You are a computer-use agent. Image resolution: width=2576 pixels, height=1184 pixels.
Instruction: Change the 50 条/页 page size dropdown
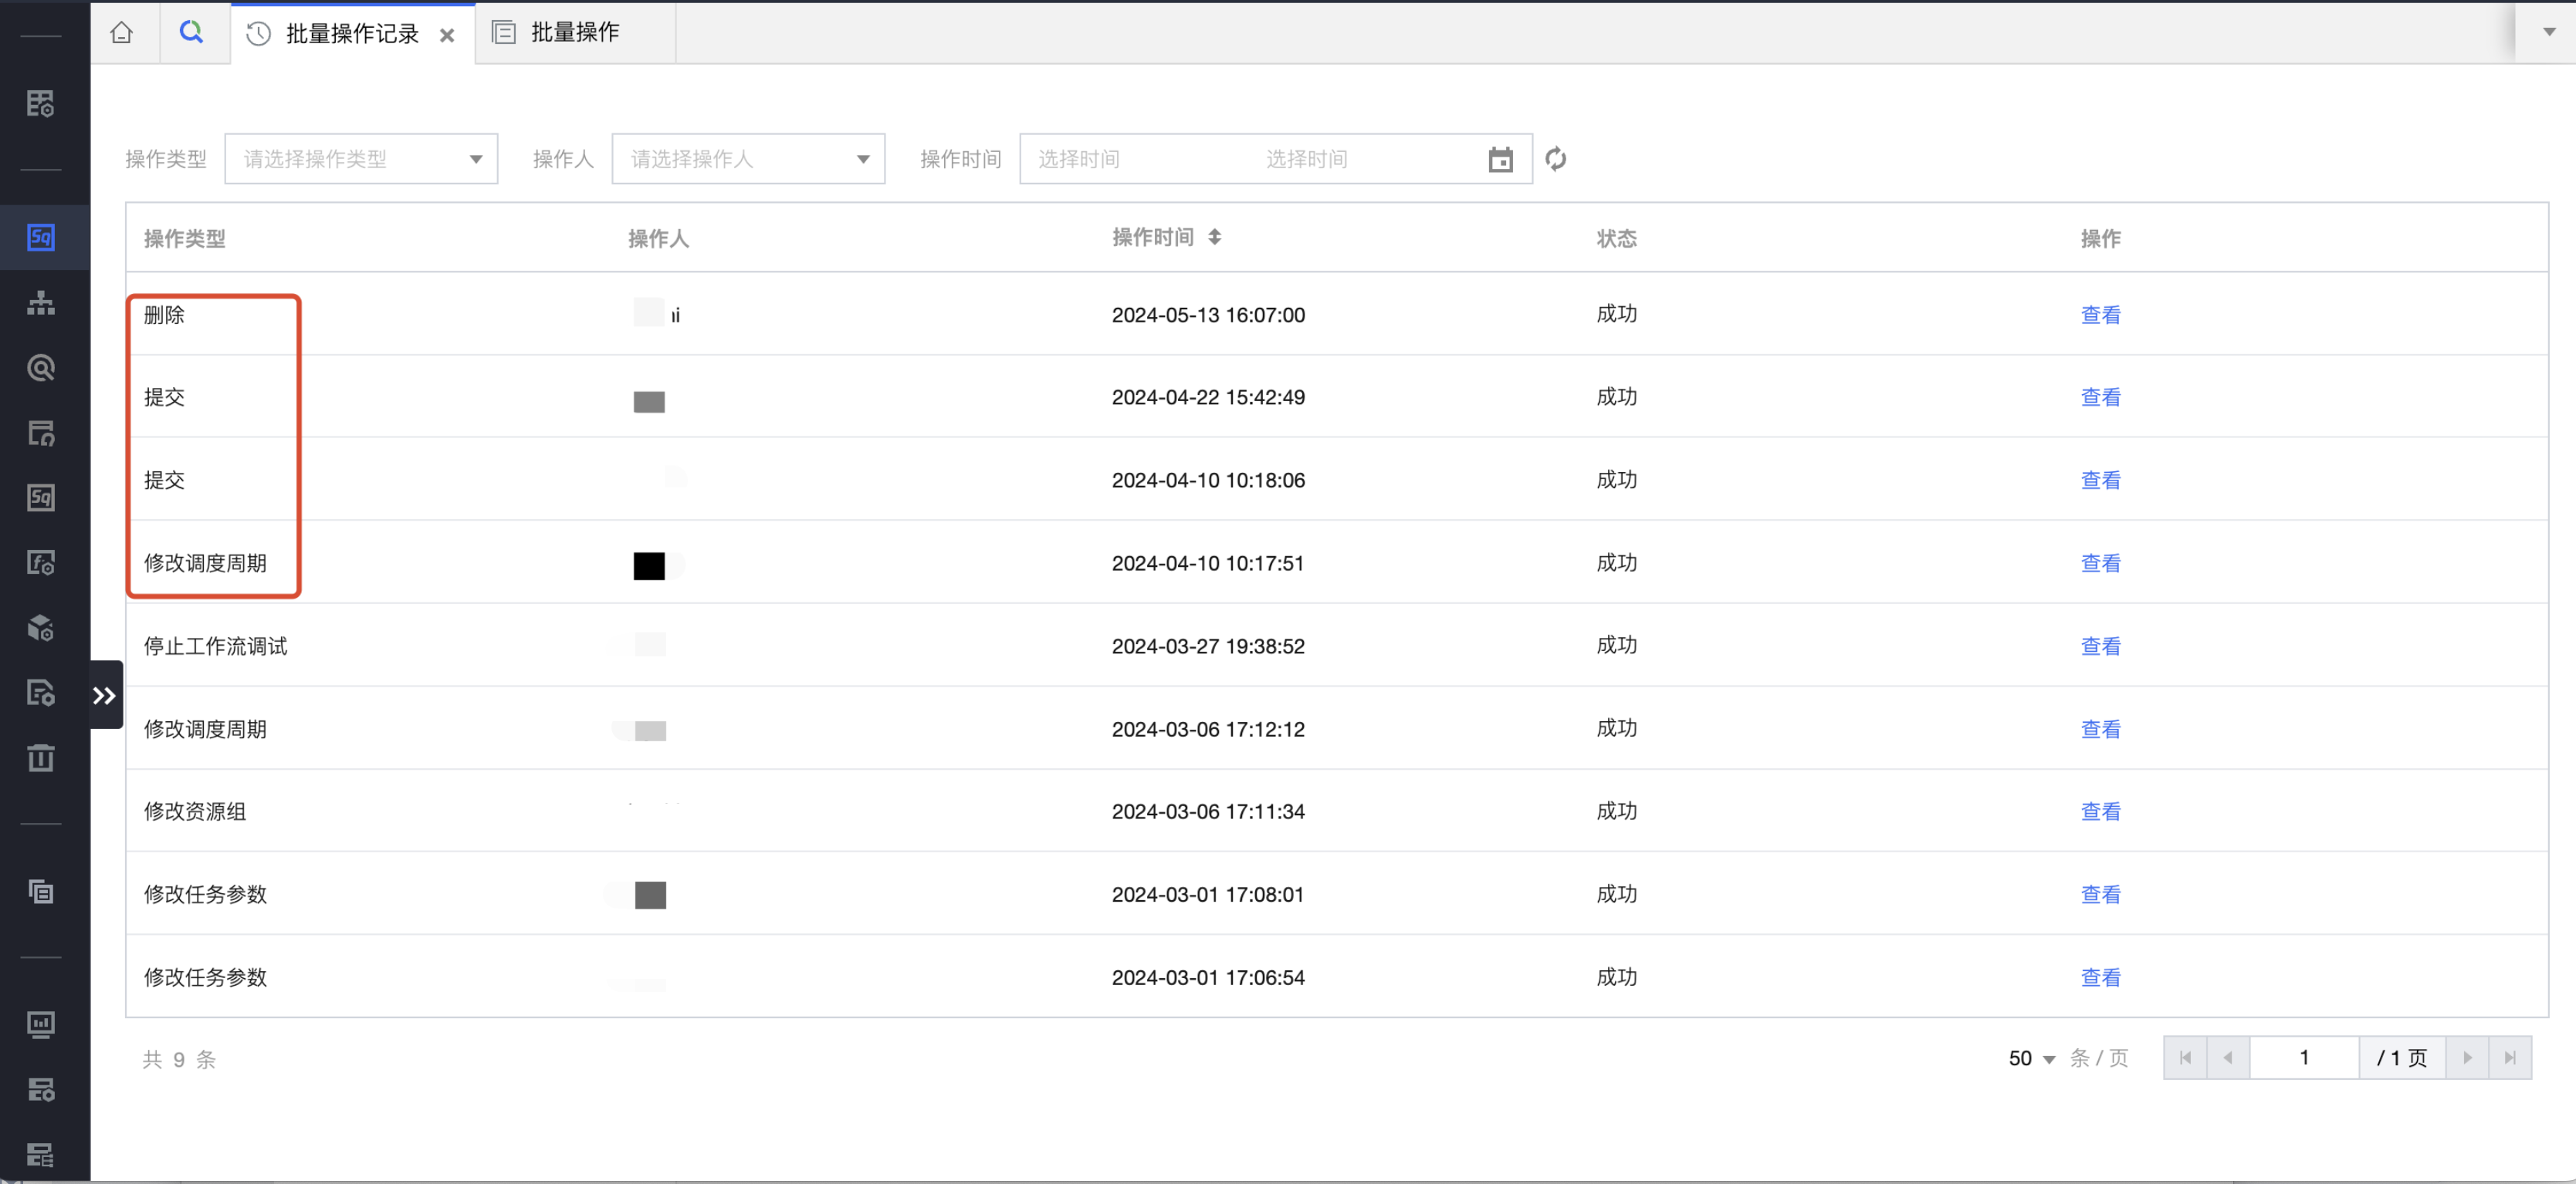click(2031, 1058)
